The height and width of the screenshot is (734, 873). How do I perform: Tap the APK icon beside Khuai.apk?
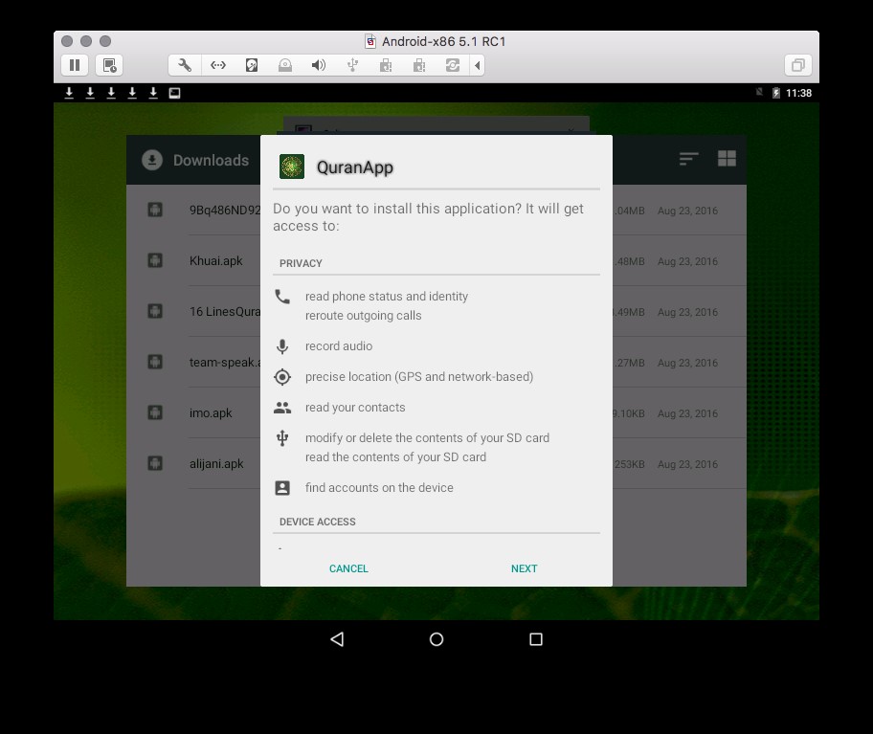pyautogui.click(x=155, y=260)
